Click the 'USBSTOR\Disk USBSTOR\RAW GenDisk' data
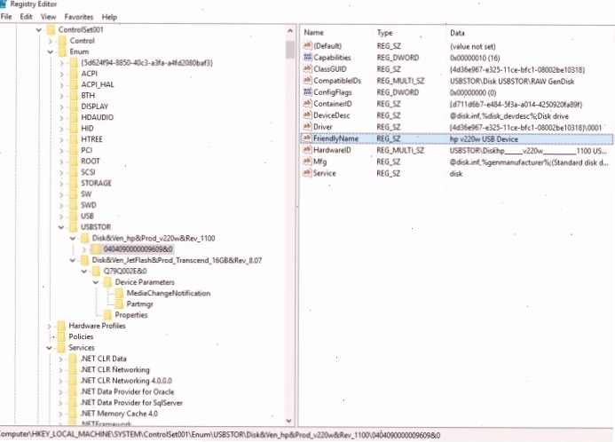The height and width of the screenshot is (442, 615). point(512,81)
